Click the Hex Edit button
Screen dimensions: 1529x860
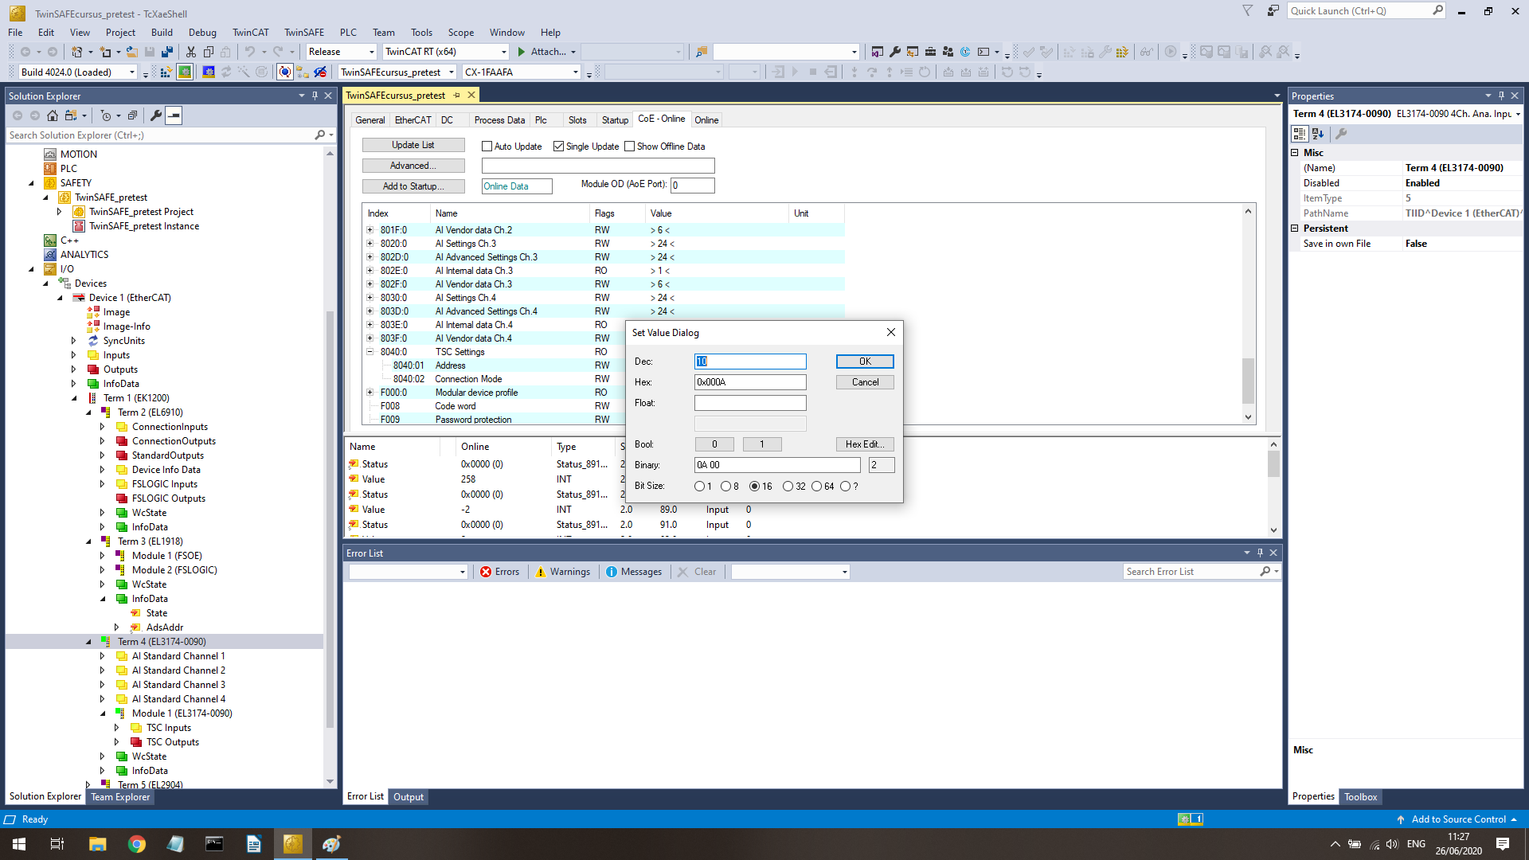[865, 444]
